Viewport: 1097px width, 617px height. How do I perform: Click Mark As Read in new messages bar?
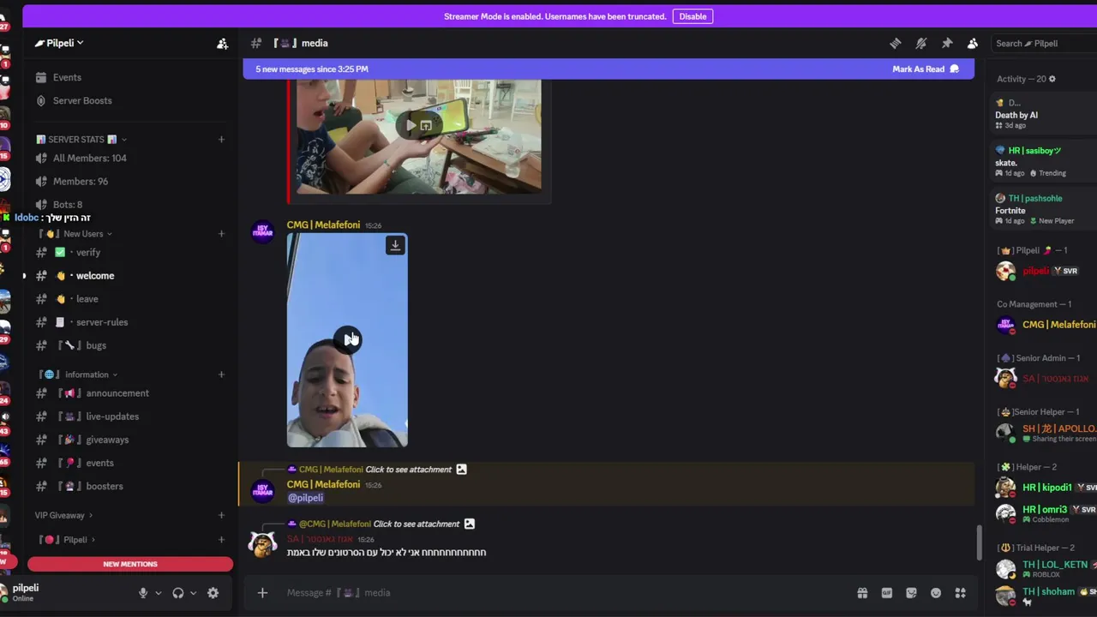pos(926,69)
